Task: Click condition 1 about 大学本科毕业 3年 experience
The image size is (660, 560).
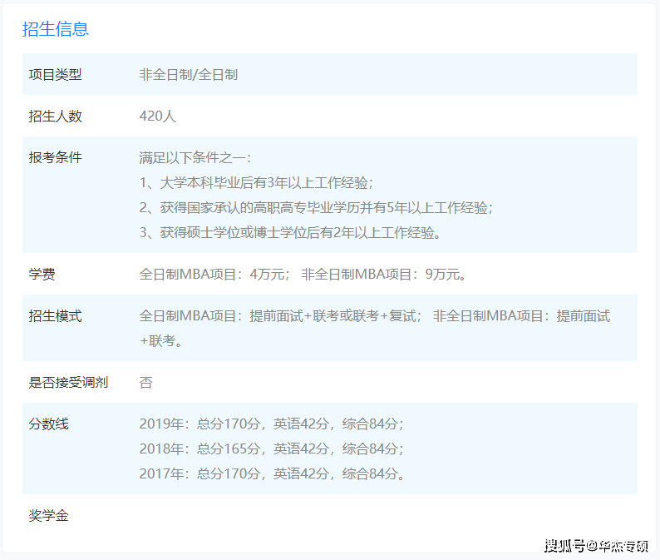Action: (x=256, y=183)
